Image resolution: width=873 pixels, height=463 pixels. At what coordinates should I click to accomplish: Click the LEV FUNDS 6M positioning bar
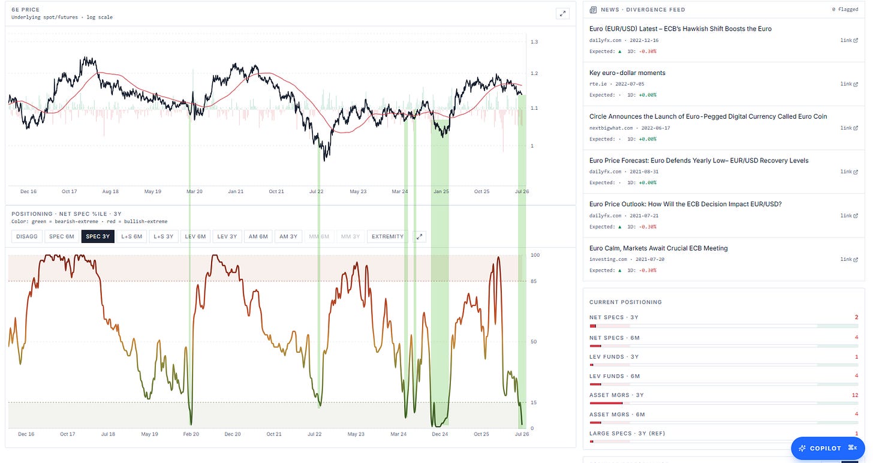coord(724,384)
